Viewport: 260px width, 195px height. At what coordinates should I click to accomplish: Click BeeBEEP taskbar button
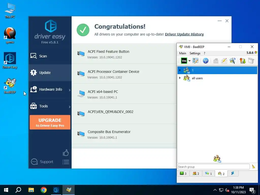tap(69, 190)
